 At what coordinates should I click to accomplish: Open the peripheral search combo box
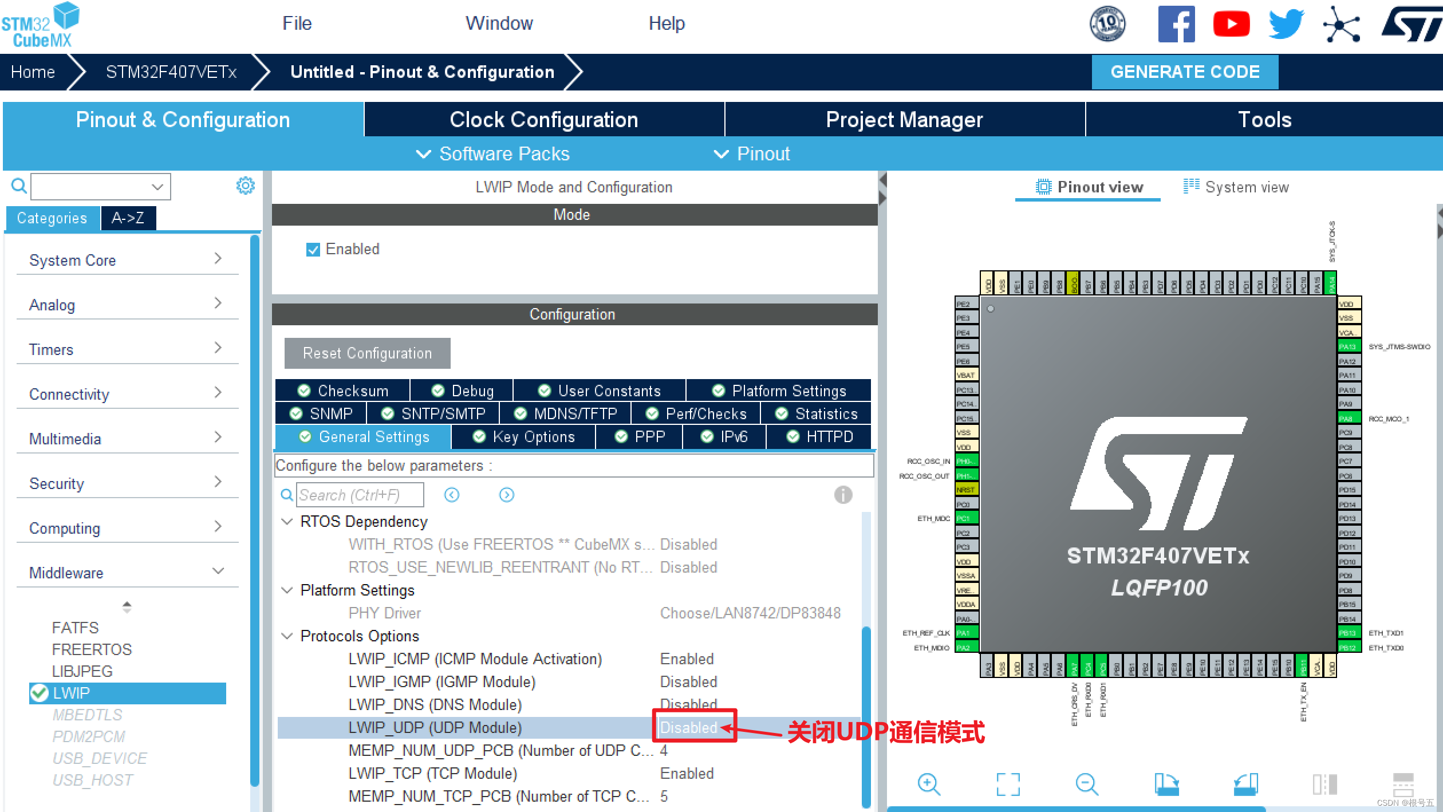101,187
